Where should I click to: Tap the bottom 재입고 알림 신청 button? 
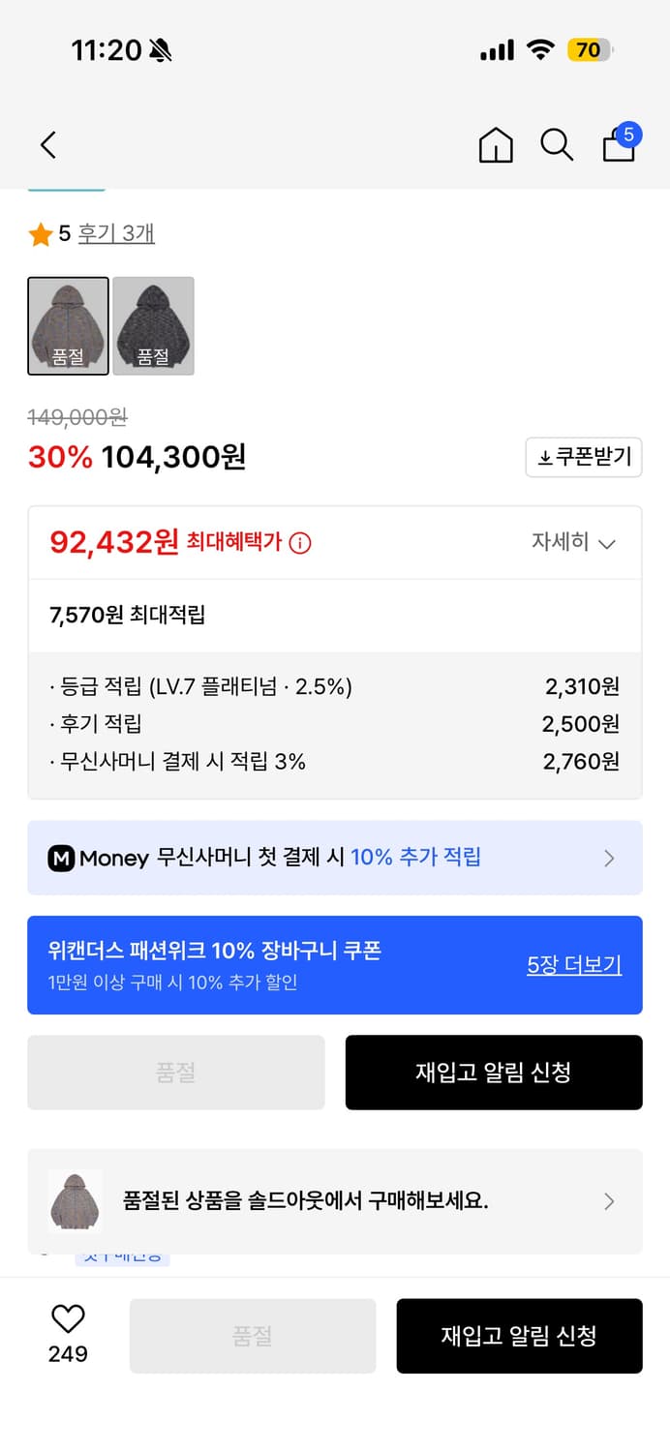pyautogui.click(x=519, y=1336)
